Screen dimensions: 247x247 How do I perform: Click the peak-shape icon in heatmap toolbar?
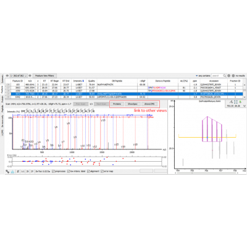pos(232,102)
